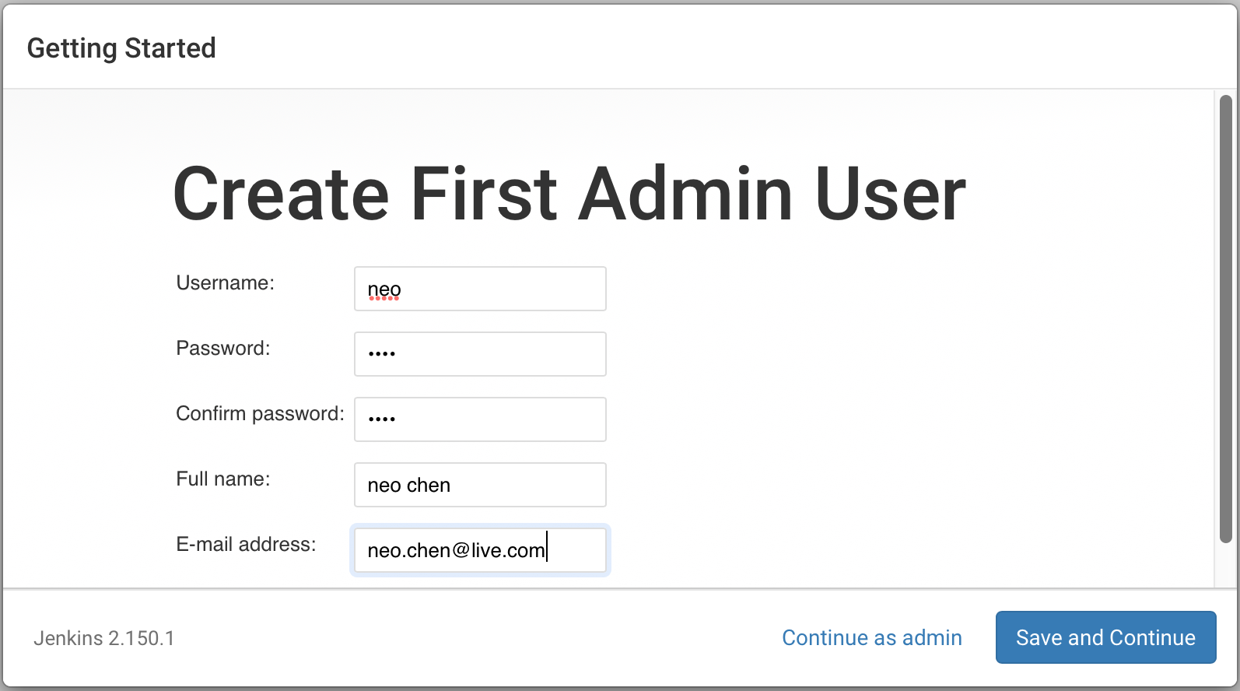Click the live.com text in the e-mail field

point(508,550)
